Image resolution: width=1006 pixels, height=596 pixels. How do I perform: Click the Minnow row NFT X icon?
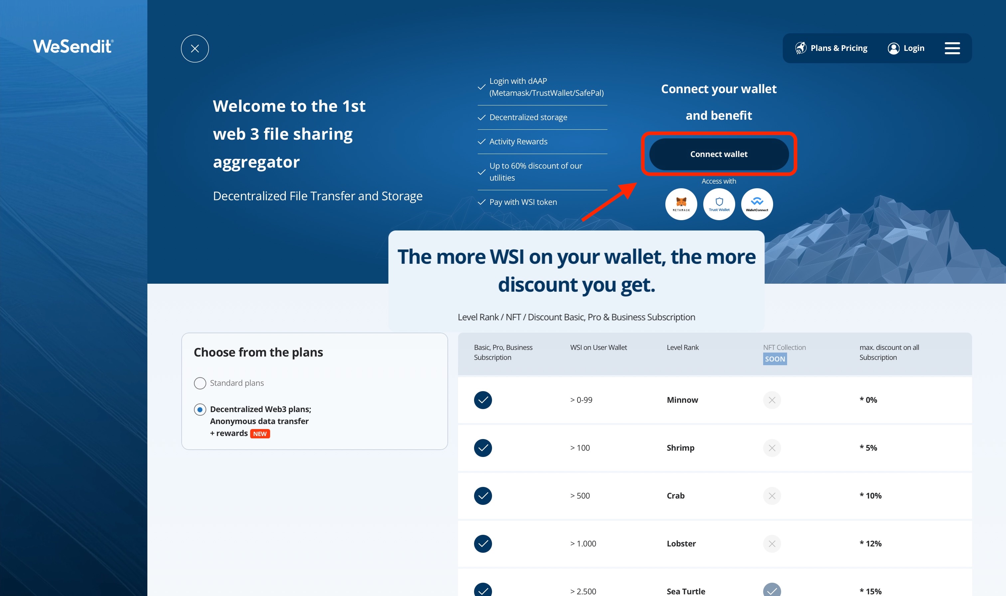coord(772,400)
